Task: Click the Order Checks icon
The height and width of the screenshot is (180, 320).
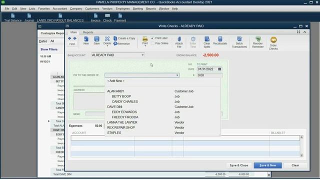Action: (273, 43)
